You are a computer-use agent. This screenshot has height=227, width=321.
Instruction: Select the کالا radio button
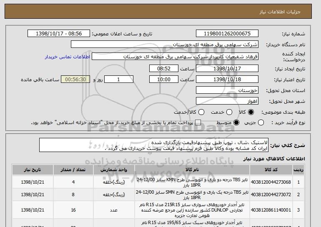click(251, 112)
